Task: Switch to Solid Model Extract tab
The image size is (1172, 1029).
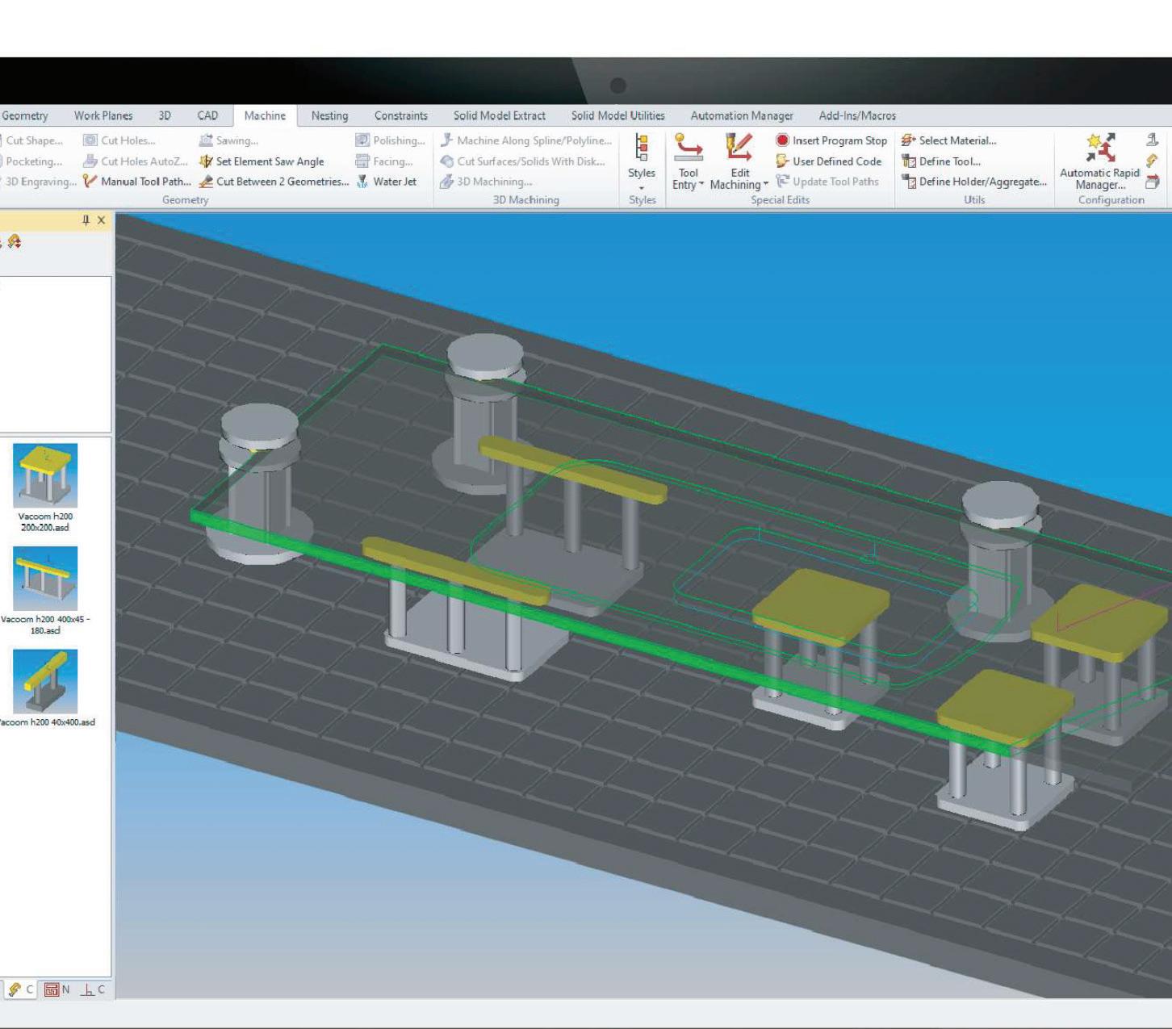Action: click(x=500, y=116)
